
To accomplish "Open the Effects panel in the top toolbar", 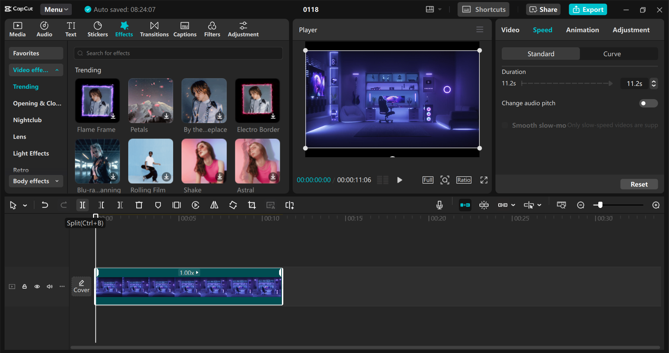I will tap(124, 29).
